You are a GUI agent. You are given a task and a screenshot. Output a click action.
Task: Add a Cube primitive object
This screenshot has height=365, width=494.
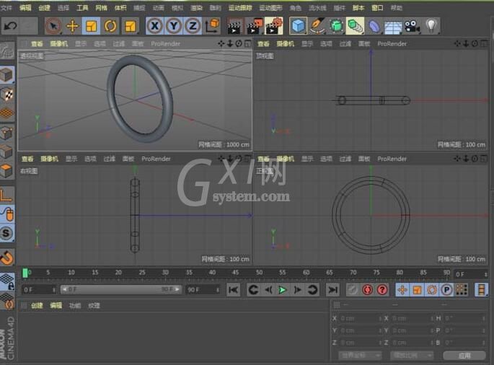[298, 25]
